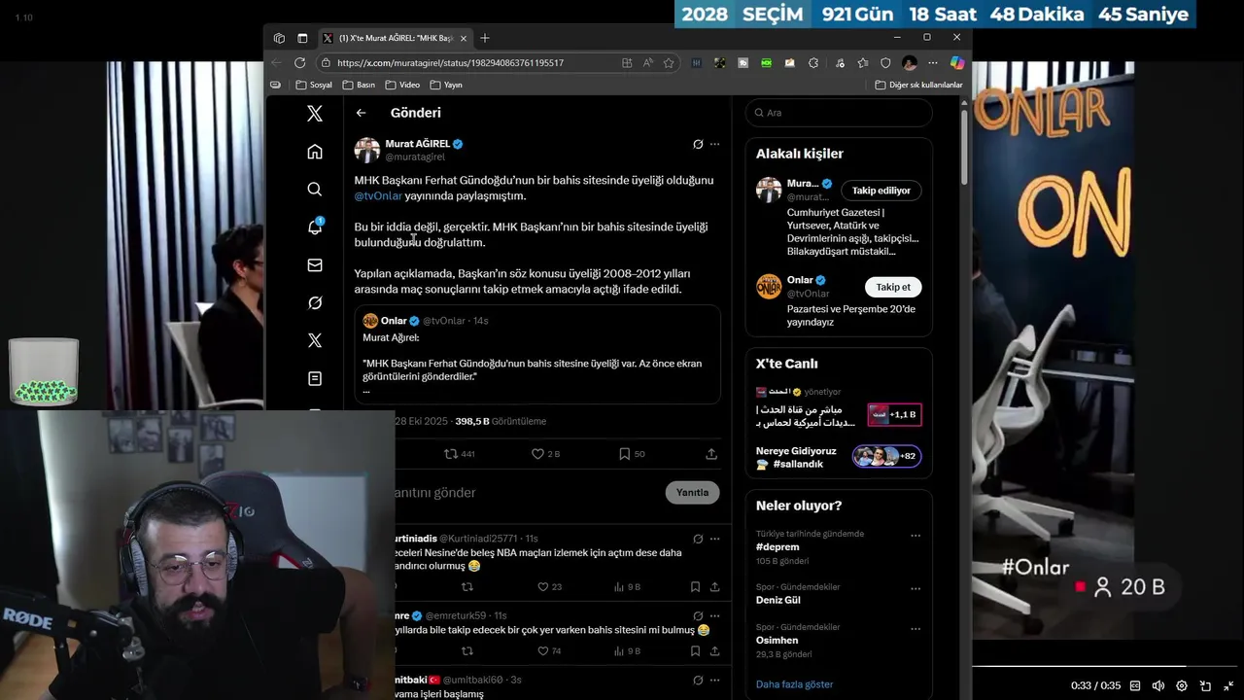Like the main post with 2 B likes
1244x700 pixels.
[x=545, y=454]
